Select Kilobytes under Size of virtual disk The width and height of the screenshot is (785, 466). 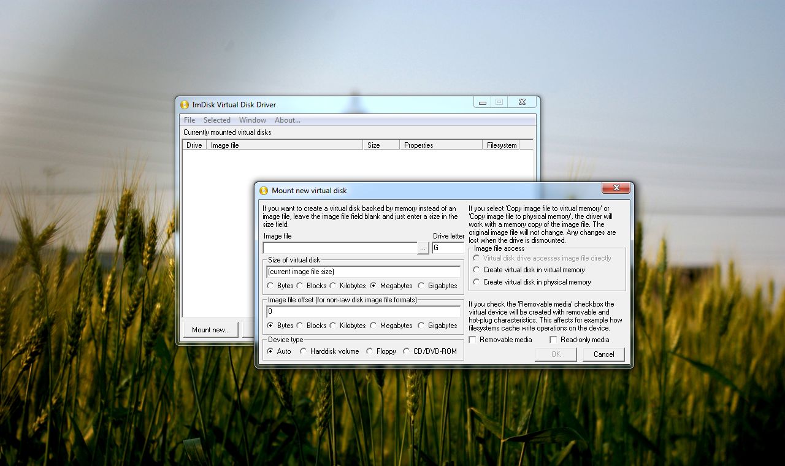coord(348,286)
